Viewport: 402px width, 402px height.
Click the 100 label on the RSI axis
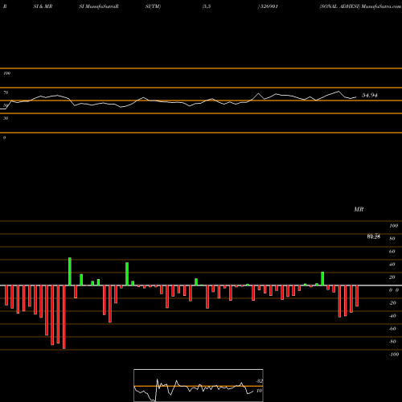click(x=6, y=73)
